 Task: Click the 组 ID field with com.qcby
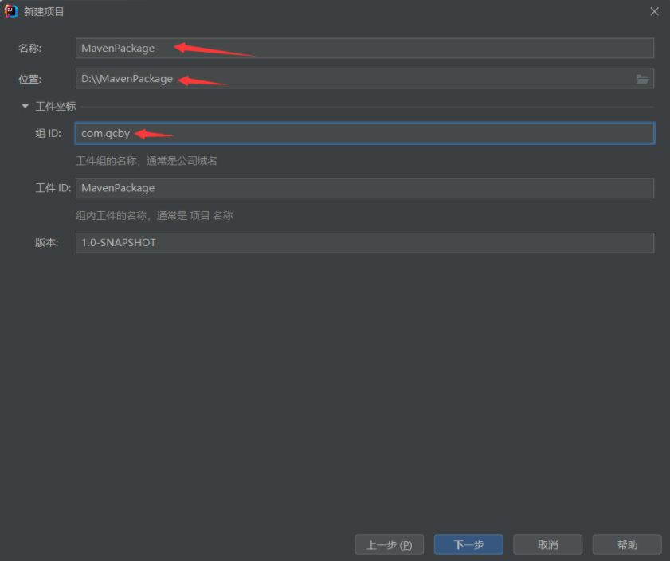(365, 133)
